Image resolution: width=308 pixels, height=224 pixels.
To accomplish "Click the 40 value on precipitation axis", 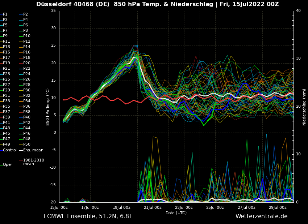I will pyautogui.click(x=298, y=11).
